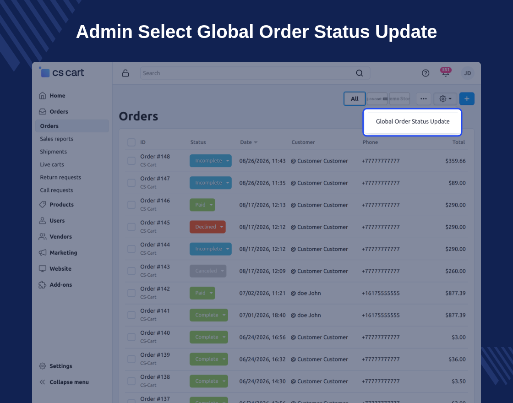Open Shipments in sidebar
The image size is (513, 403).
(x=53, y=152)
